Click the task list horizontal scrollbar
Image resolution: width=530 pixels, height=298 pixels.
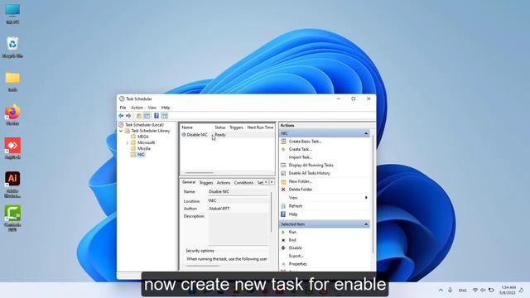pyautogui.click(x=200, y=173)
